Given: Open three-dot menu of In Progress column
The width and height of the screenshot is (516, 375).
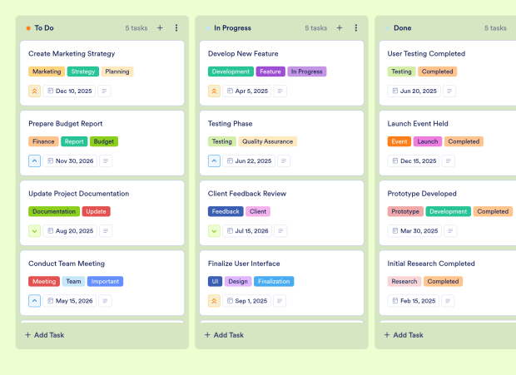Looking at the screenshot, I should click(356, 27).
